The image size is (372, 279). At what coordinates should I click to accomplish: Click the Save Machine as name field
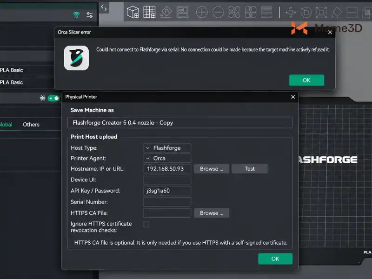tap(180, 123)
